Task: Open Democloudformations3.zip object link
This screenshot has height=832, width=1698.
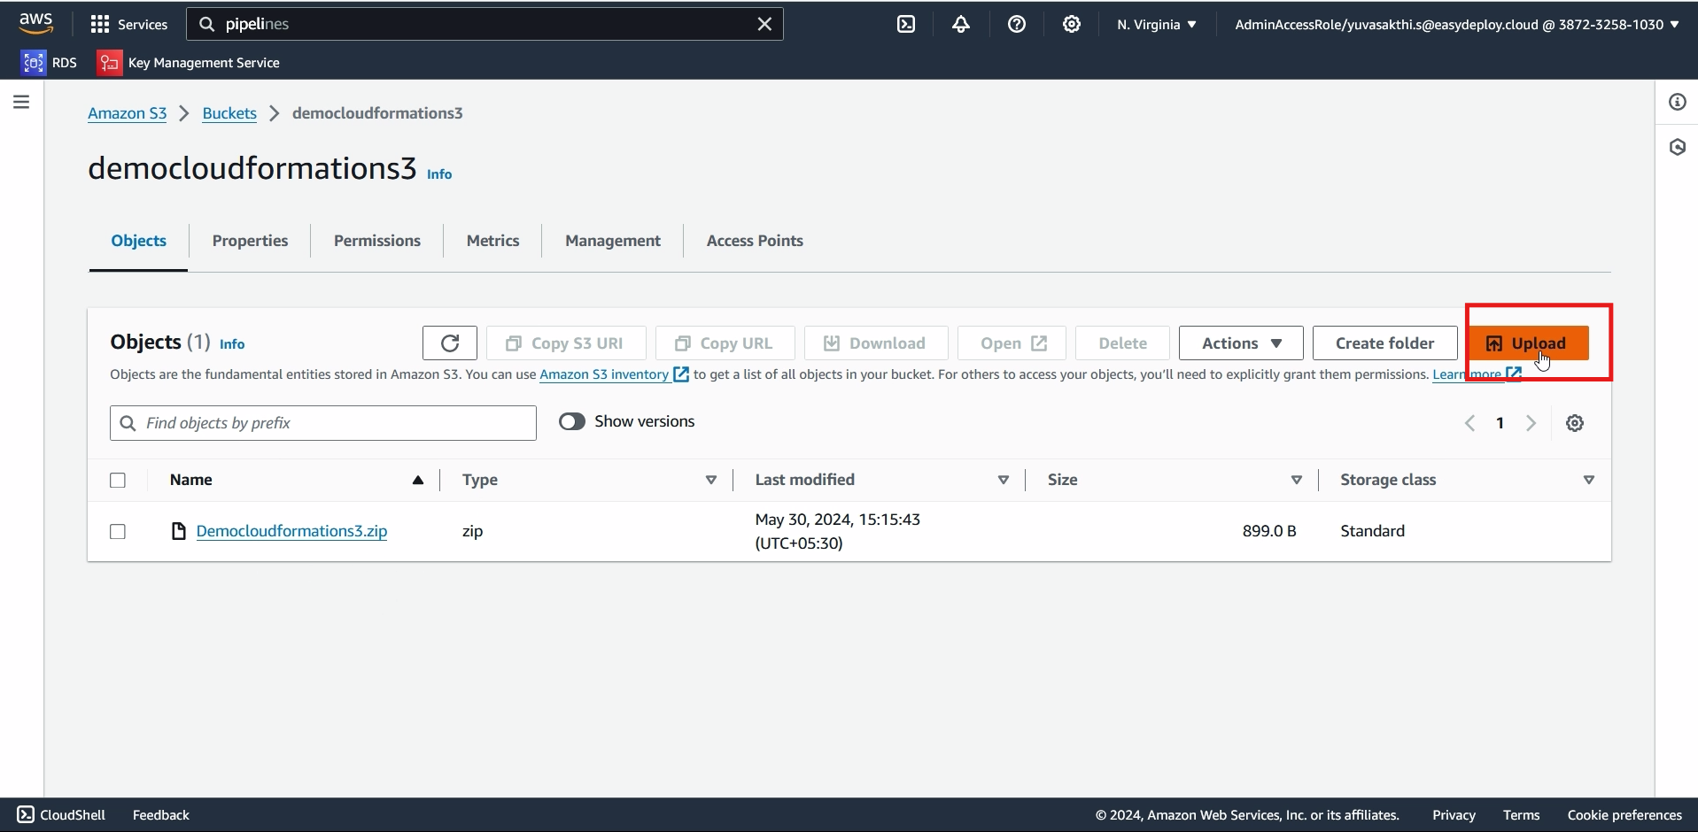Action: pyautogui.click(x=291, y=531)
